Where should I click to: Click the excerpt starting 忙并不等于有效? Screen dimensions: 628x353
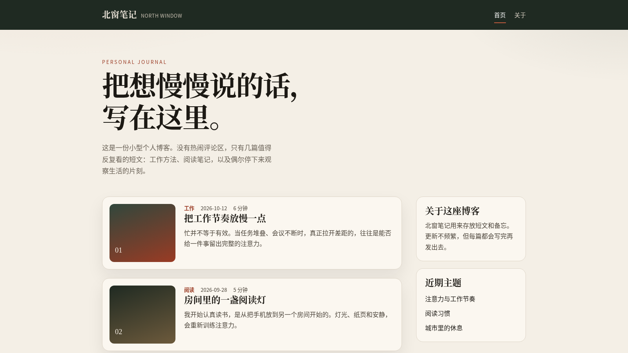288,238
